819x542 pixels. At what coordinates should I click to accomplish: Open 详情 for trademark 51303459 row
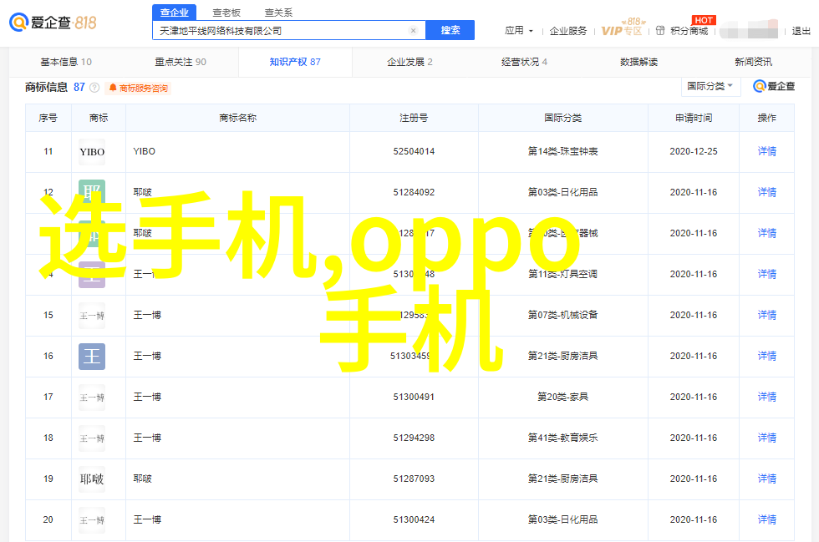click(767, 356)
